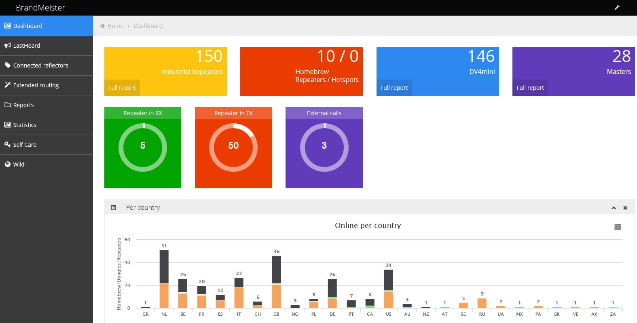Click the Wiki globe icon
637x323 pixels.
click(x=7, y=164)
